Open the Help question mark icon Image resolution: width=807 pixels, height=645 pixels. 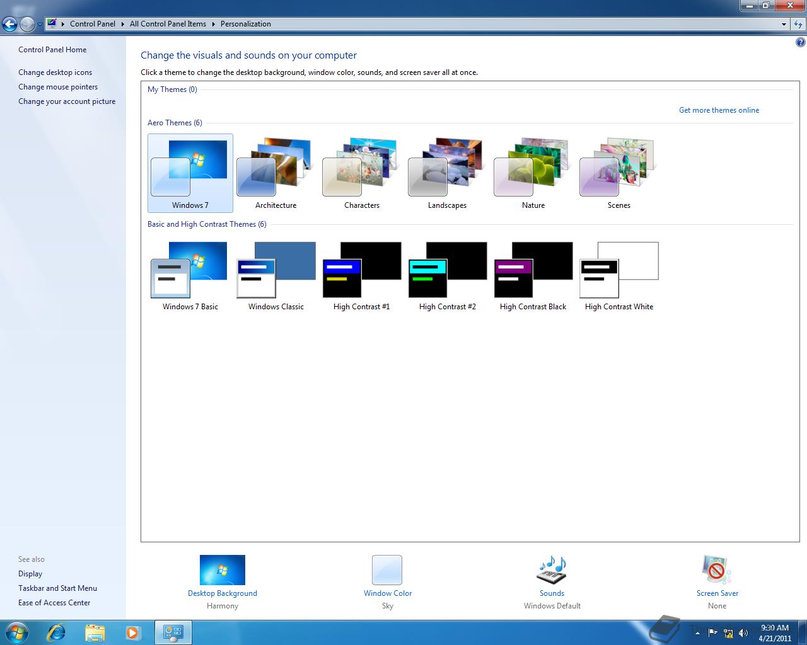point(800,43)
